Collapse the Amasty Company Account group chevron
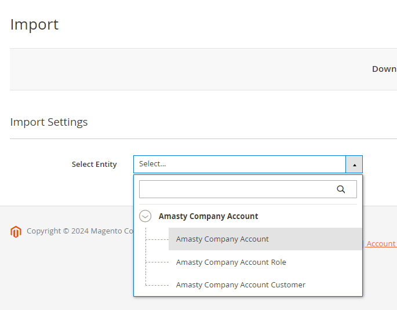Image resolution: width=397 pixels, height=310 pixels. point(145,216)
